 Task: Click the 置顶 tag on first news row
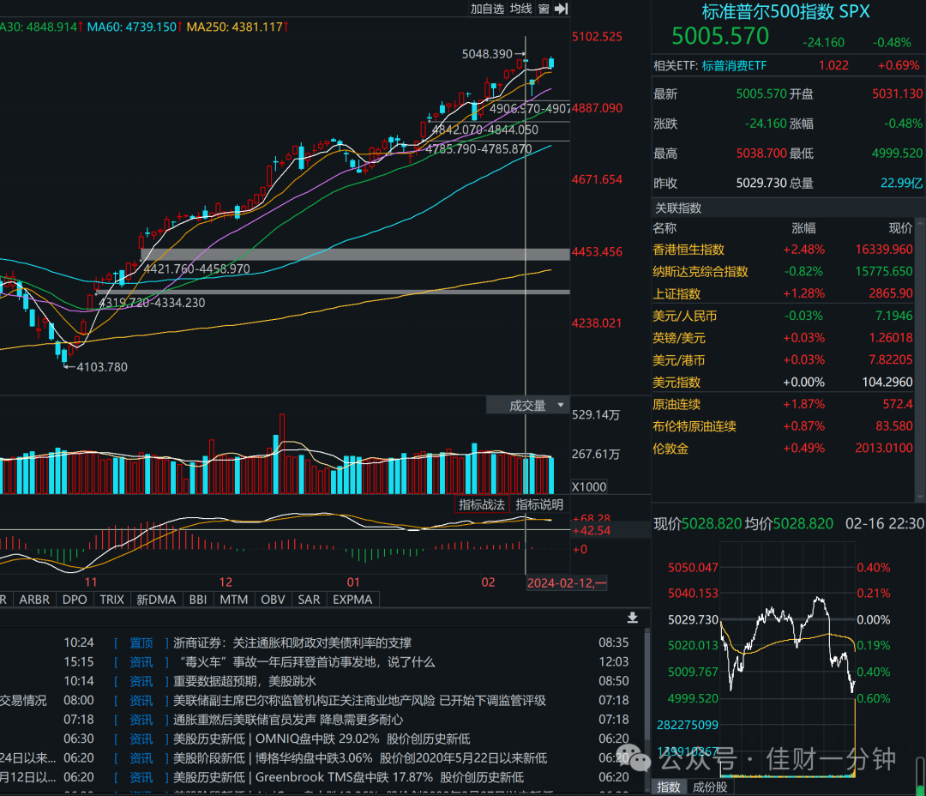point(141,642)
